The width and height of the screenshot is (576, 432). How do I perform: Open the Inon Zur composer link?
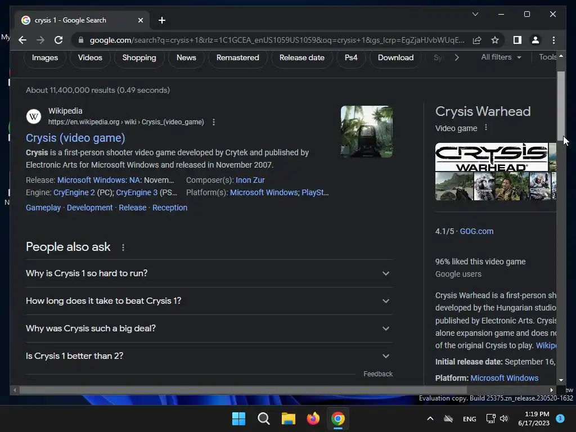[250, 180]
